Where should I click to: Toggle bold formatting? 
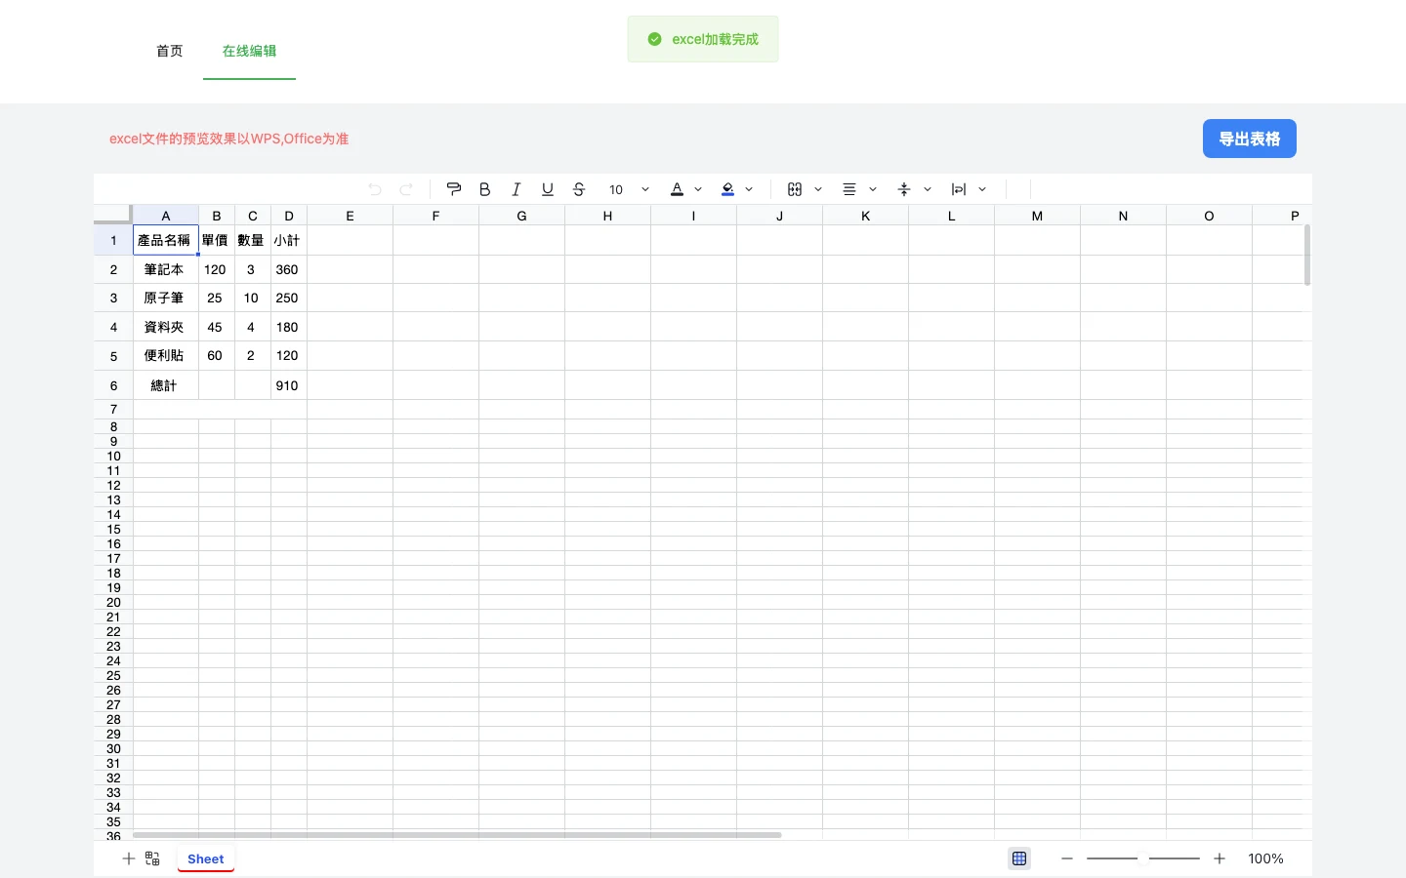(x=485, y=189)
